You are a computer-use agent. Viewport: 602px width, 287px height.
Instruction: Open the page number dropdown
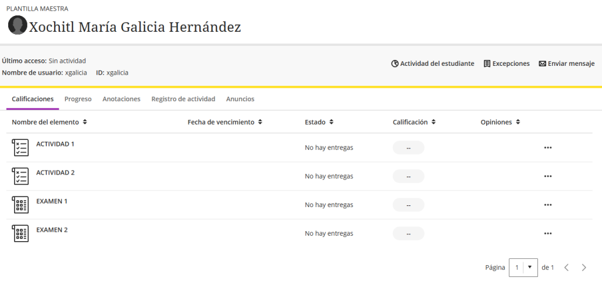pyautogui.click(x=523, y=268)
